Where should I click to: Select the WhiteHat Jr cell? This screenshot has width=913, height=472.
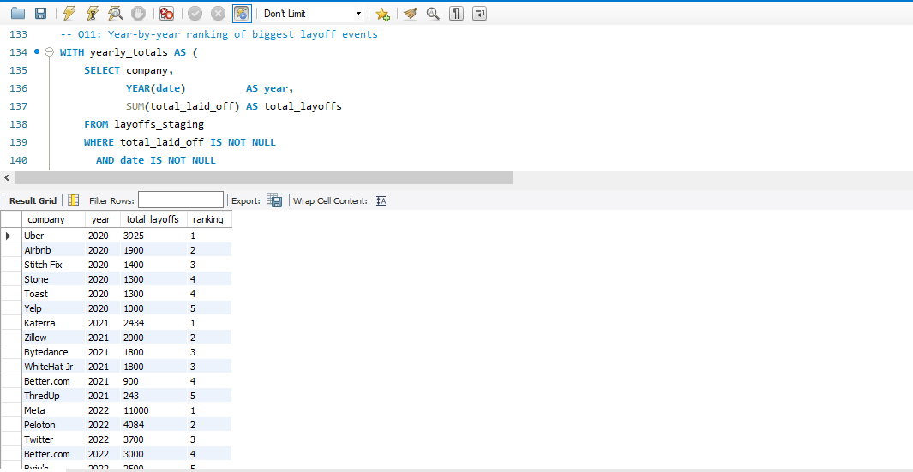53,367
